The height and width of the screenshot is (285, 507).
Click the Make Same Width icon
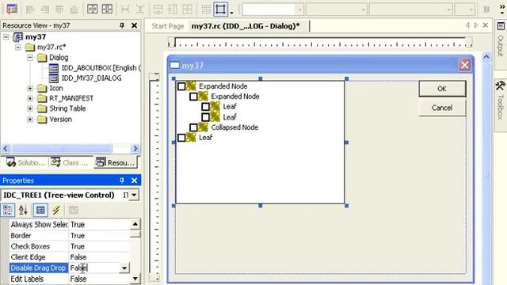pos(158,9)
